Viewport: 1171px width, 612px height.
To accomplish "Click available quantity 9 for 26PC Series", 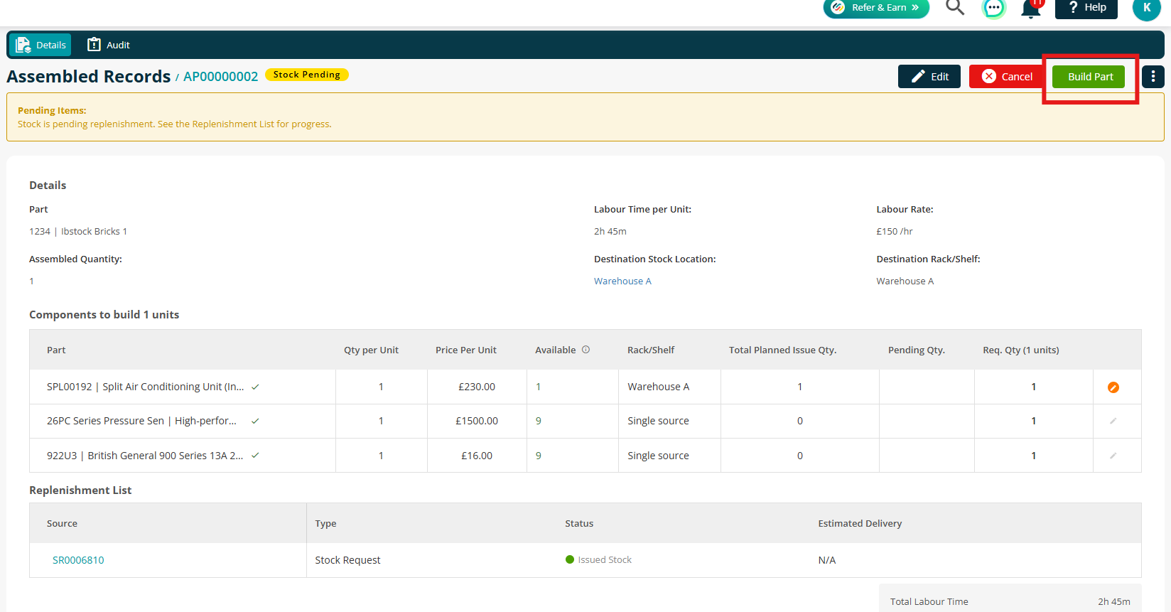I will (x=539, y=422).
